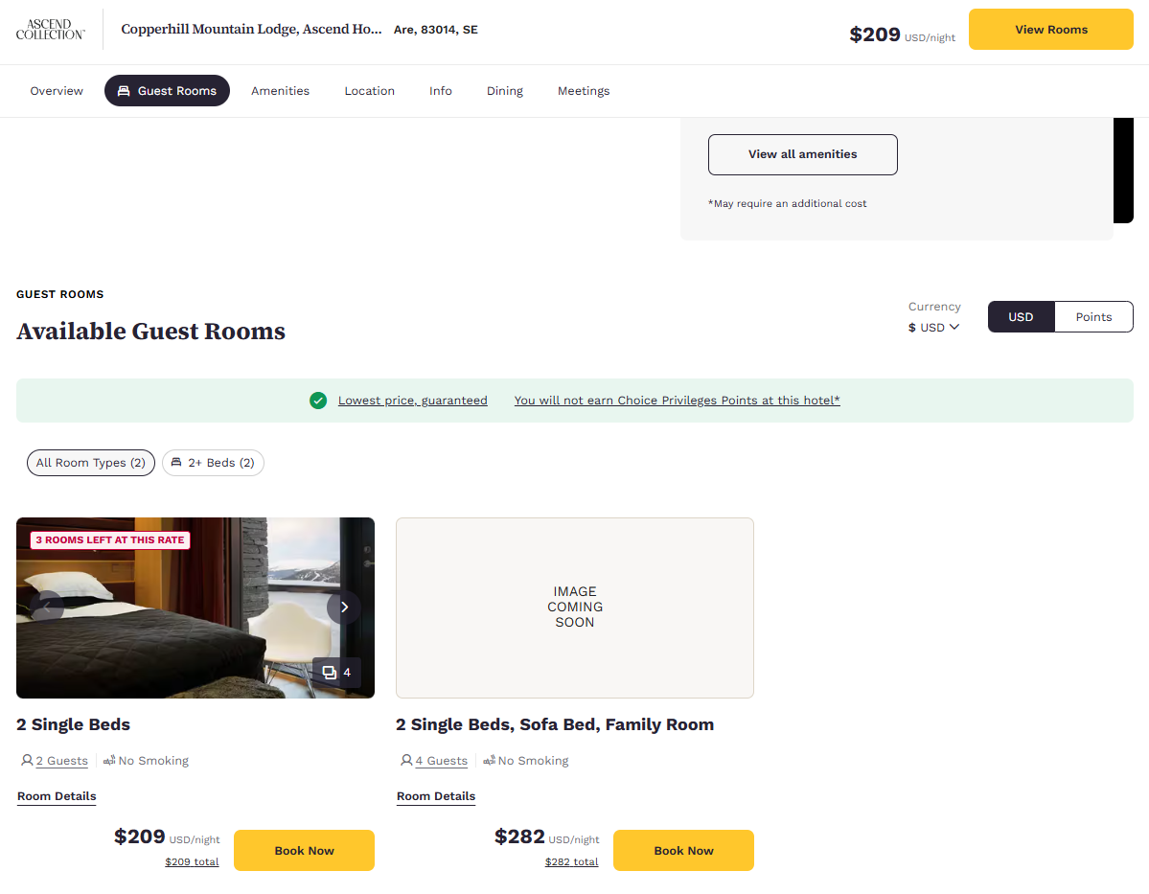
Task: Click guest icon beside 4 Guests
Action: pyautogui.click(x=406, y=761)
